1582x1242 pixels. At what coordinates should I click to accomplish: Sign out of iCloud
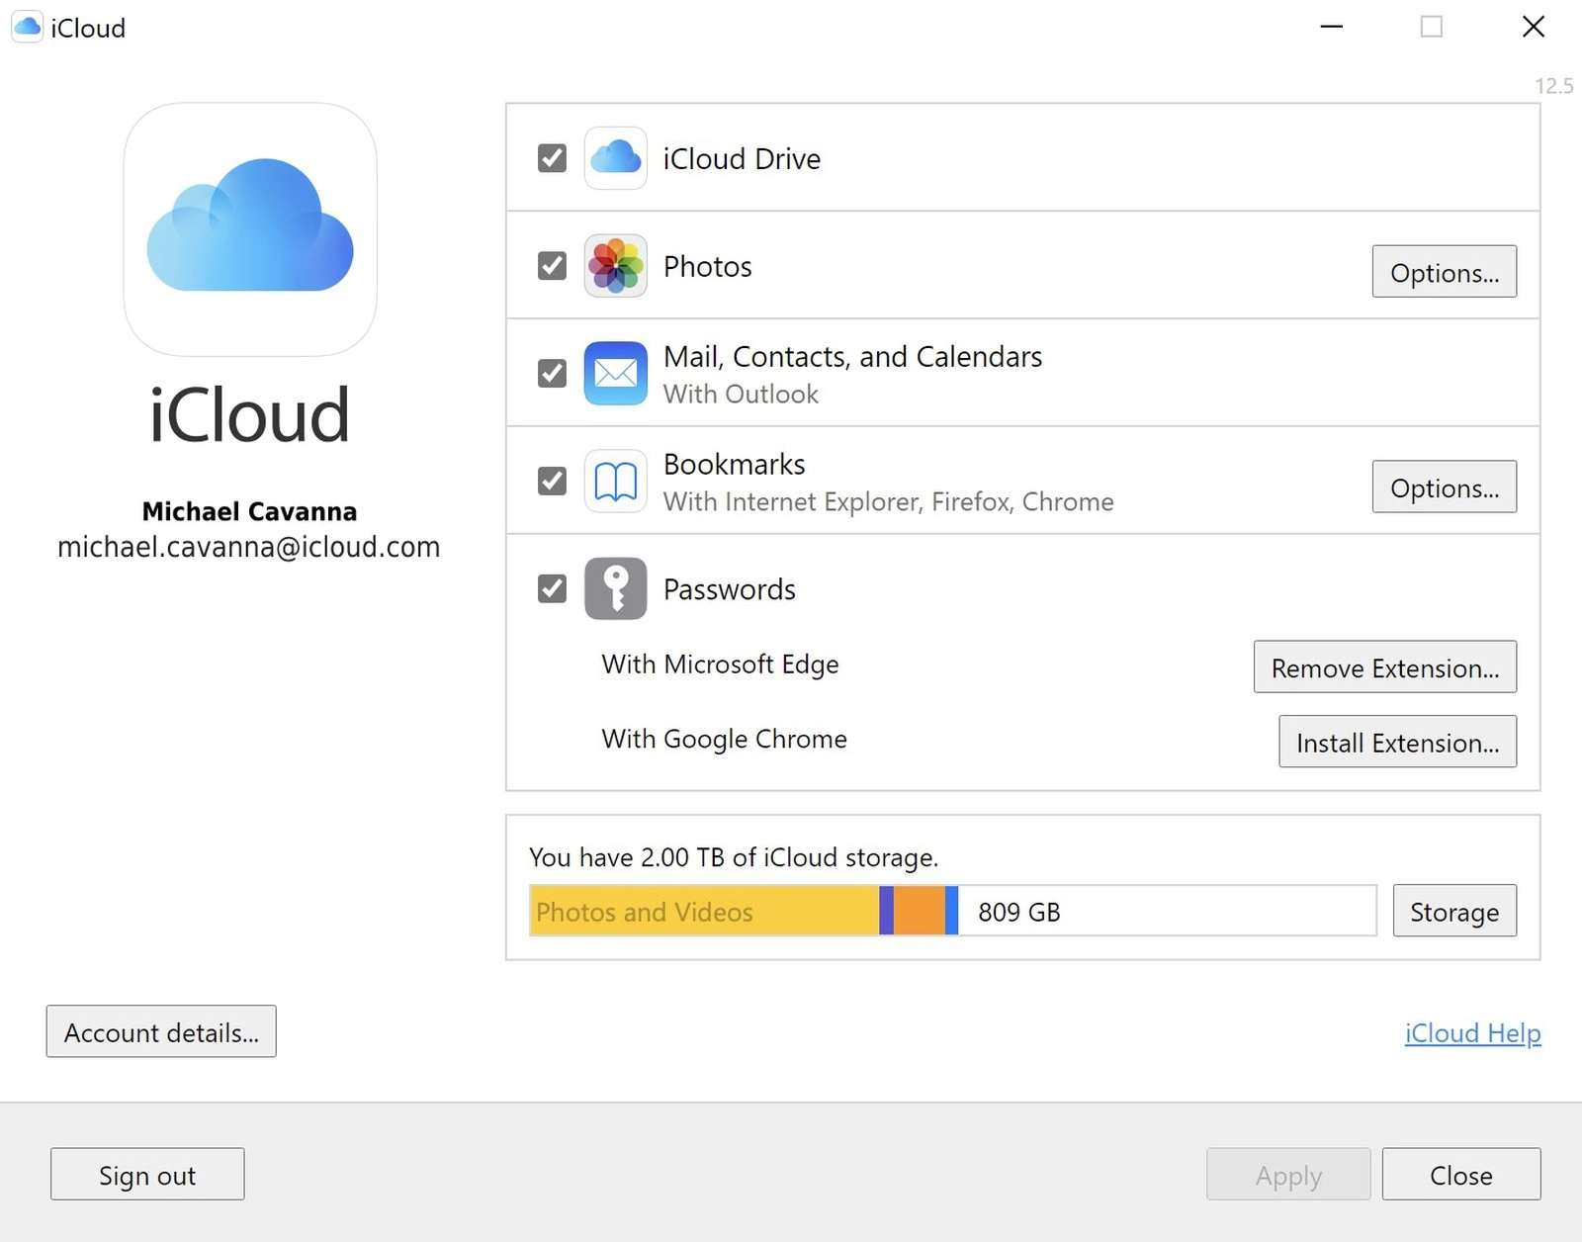tap(146, 1175)
